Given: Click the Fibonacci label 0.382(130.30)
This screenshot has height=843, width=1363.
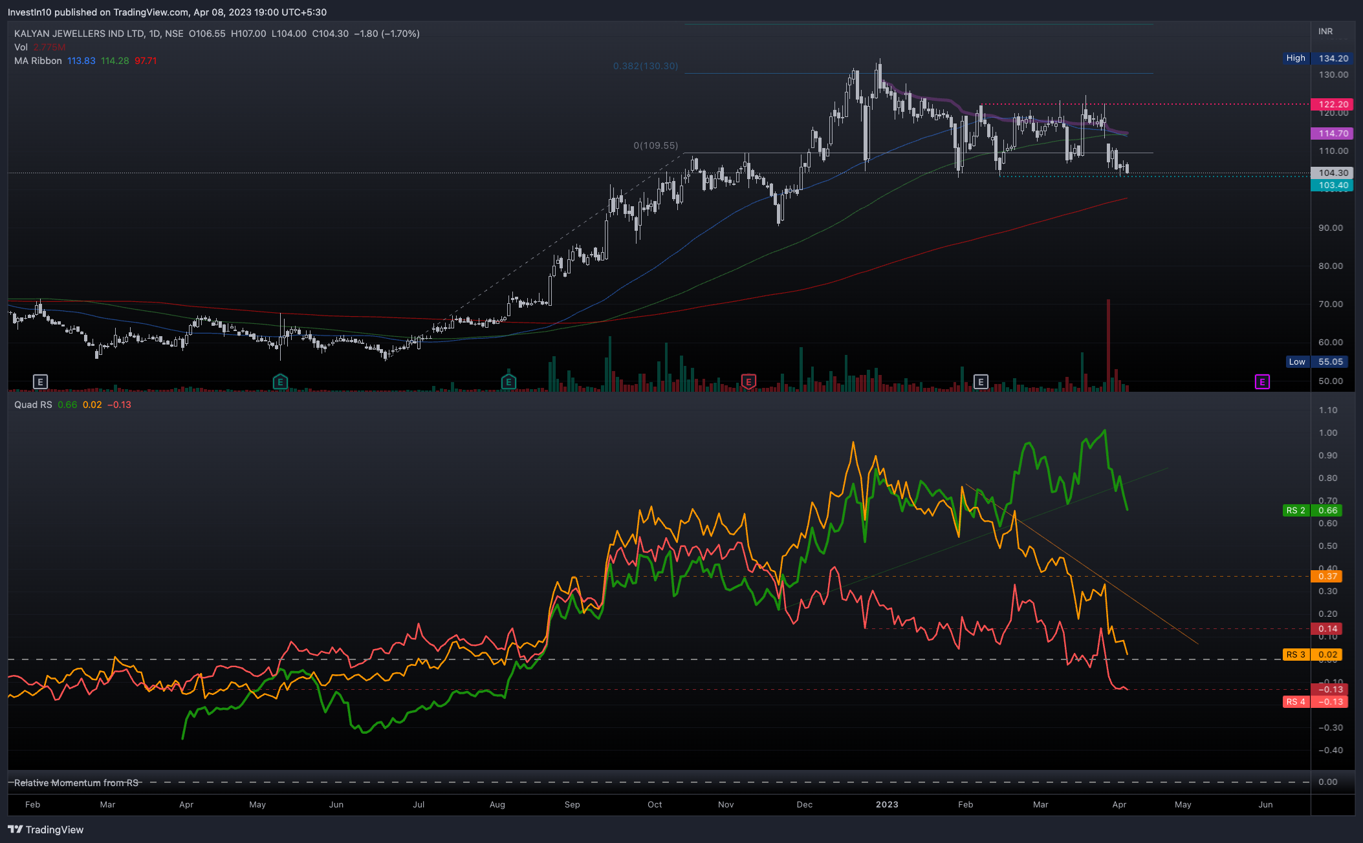Looking at the screenshot, I should tap(646, 66).
